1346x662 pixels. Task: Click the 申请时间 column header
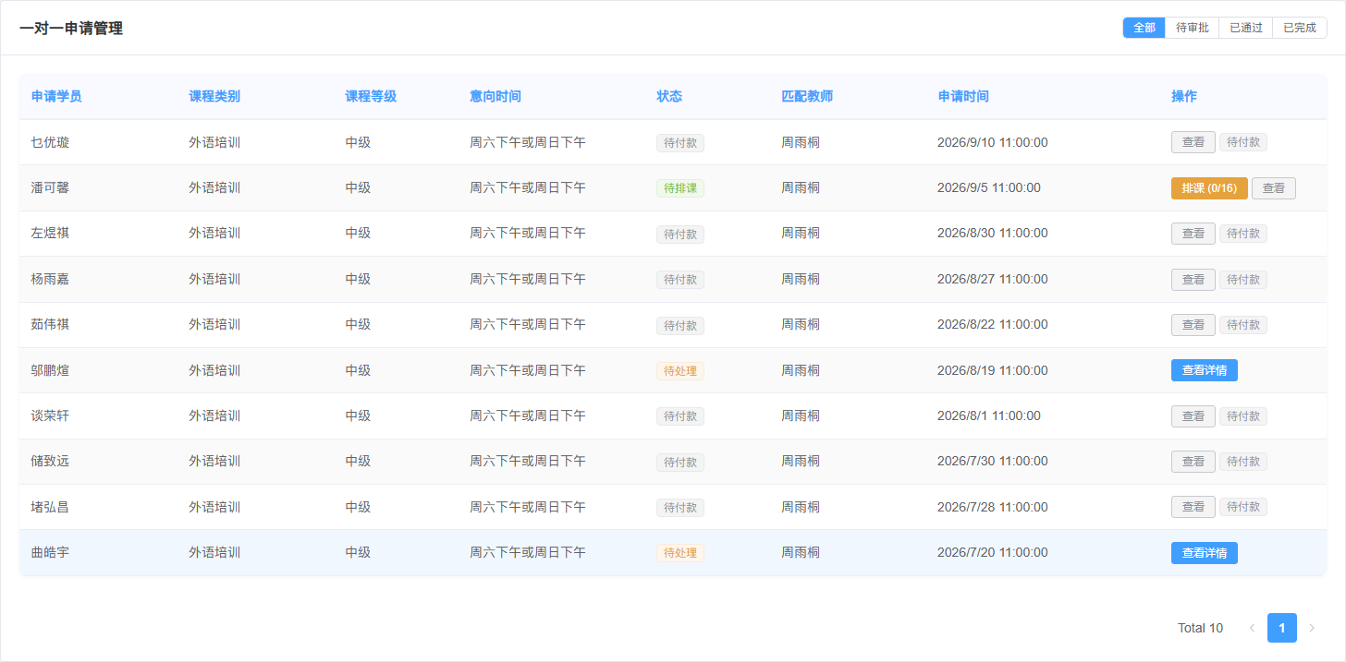pos(963,96)
